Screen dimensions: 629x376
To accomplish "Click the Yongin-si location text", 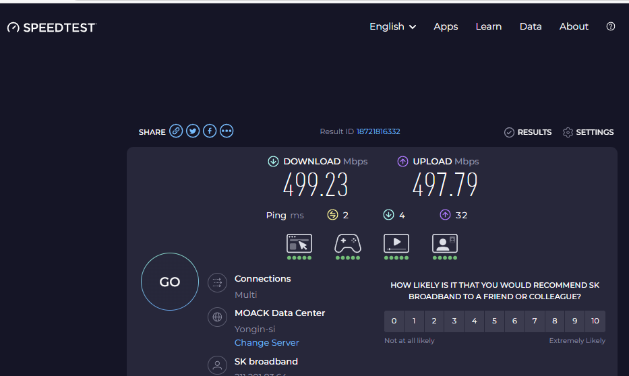I will (255, 329).
